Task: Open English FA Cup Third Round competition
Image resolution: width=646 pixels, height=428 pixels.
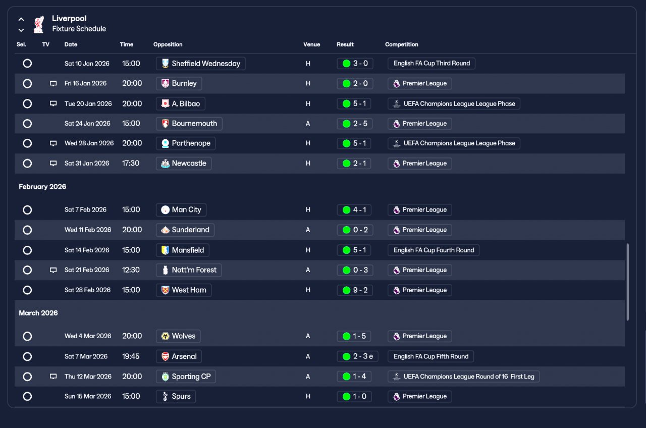Action: click(x=432, y=64)
